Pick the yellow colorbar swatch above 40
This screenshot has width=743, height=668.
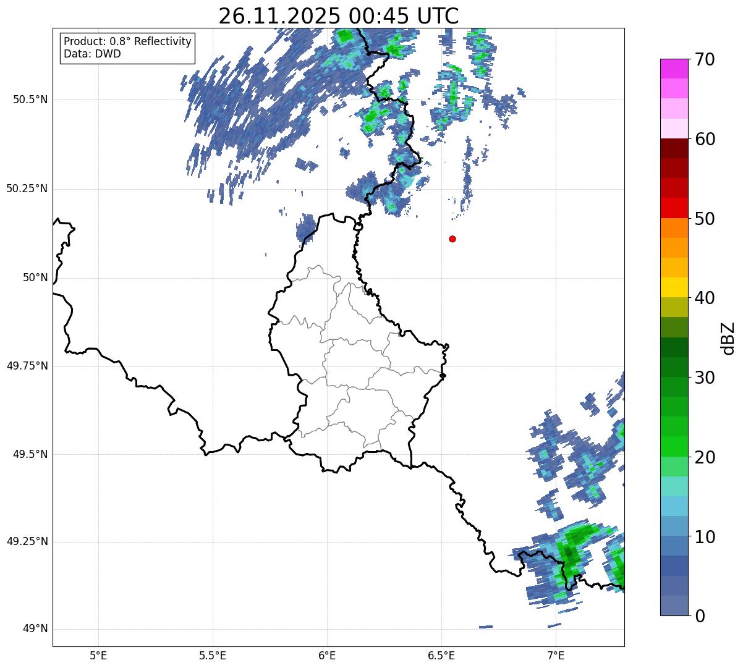coord(674,287)
